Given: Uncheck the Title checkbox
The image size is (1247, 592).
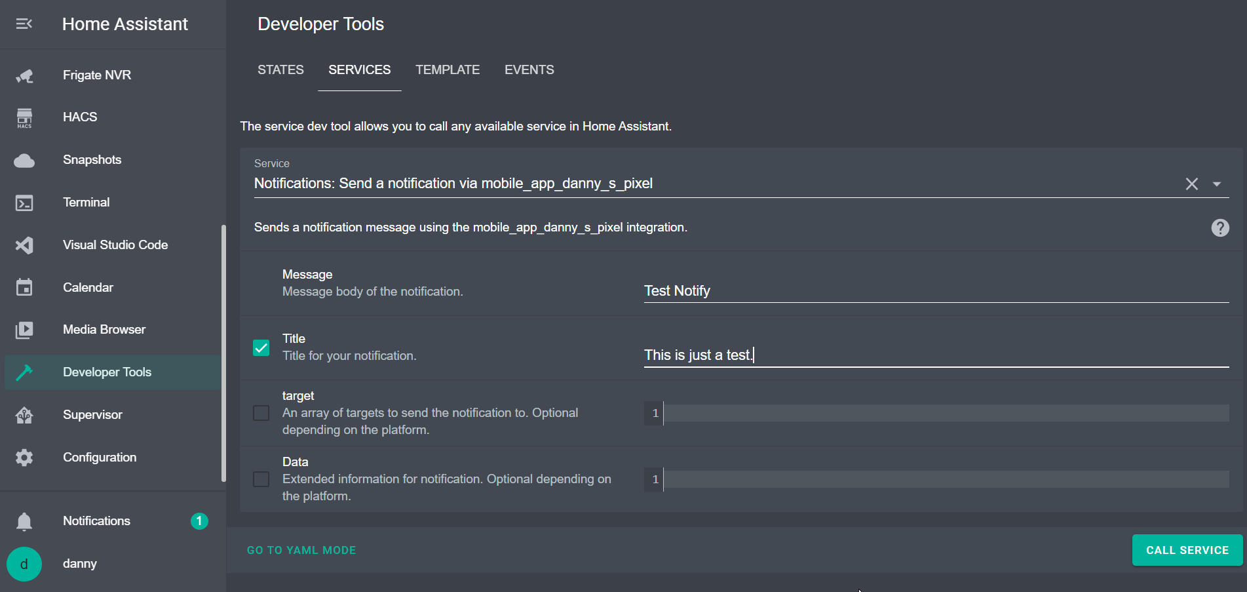Looking at the screenshot, I should (261, 347).
